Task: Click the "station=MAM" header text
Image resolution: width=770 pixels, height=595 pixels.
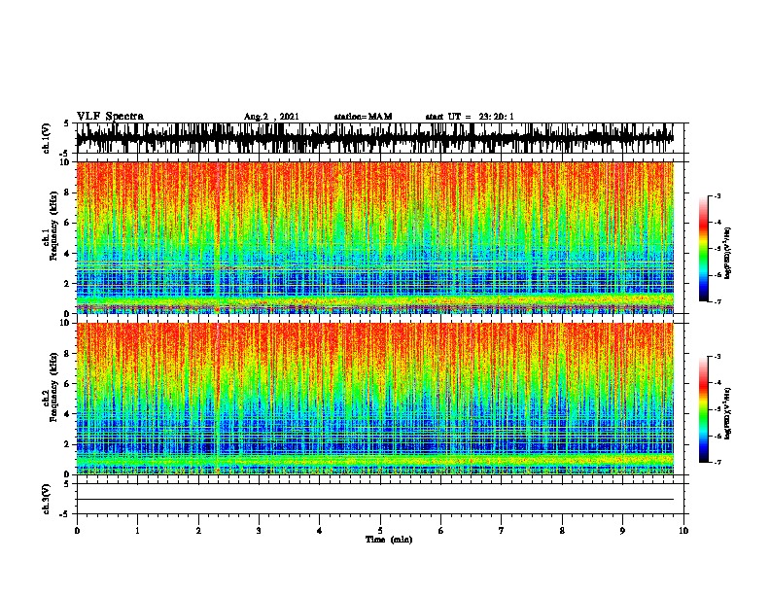Action: coord(363,117)
